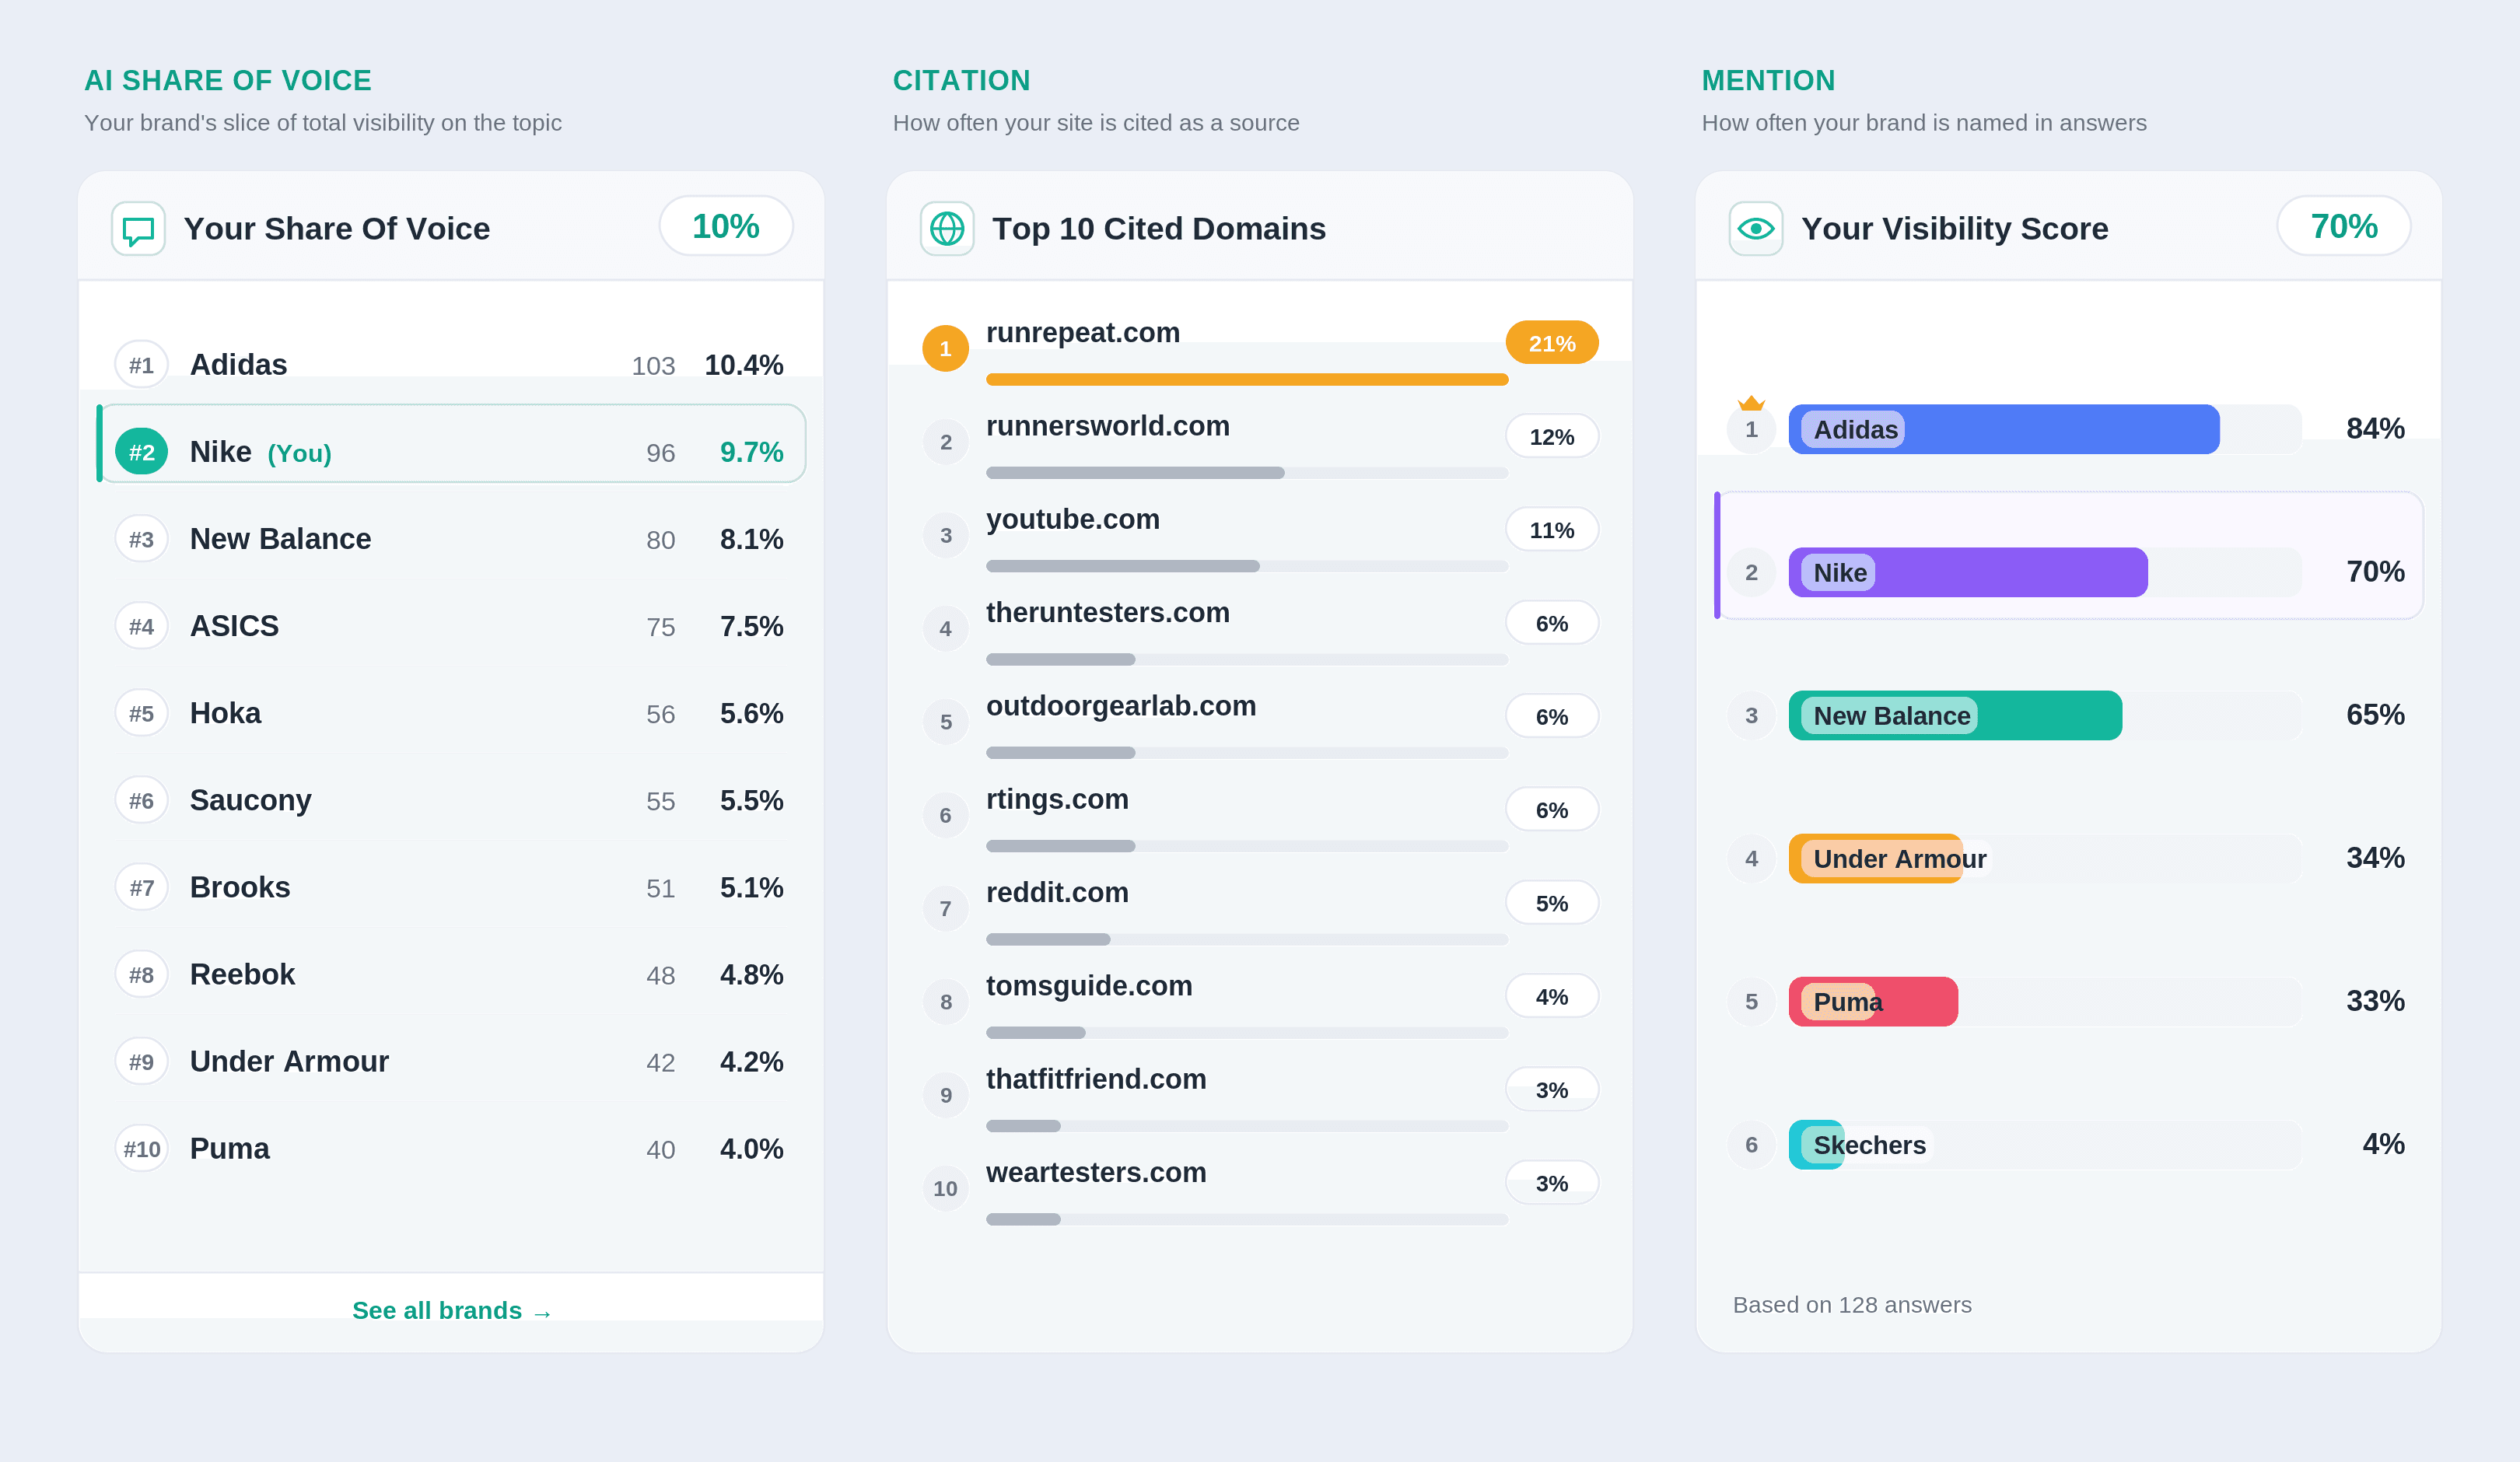The width and height of the screenshot is (2520, 1462).
Task: Click the orange rank 1 circle
Action: tap(945, 348)
